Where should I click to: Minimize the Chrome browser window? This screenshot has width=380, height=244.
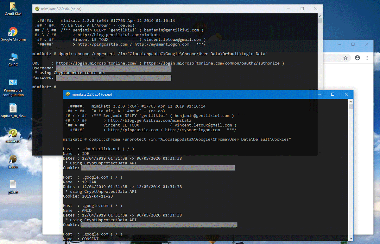pyautogui.click(x=339, y=44)
